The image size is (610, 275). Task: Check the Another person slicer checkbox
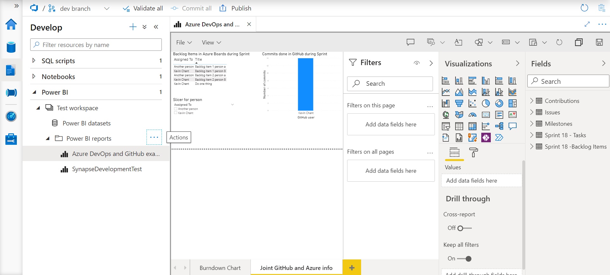pos(175,109)
